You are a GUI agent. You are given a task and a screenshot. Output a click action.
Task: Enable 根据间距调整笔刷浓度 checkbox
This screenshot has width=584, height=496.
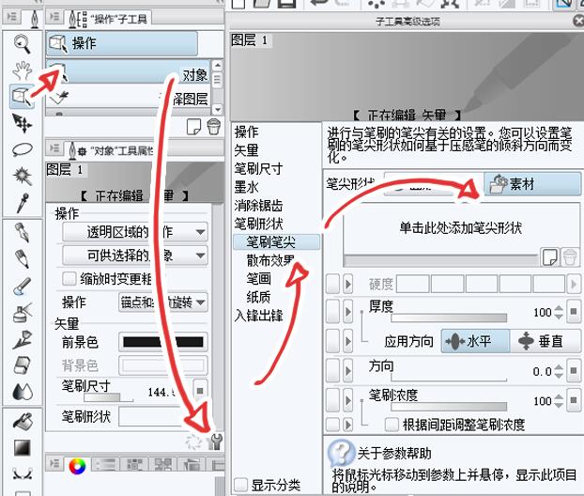(x=392, y=424)
